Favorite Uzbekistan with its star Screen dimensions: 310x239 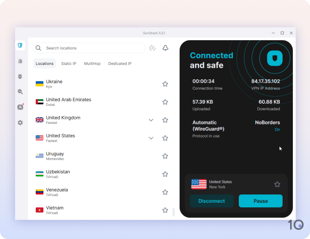tap(165, 174)
